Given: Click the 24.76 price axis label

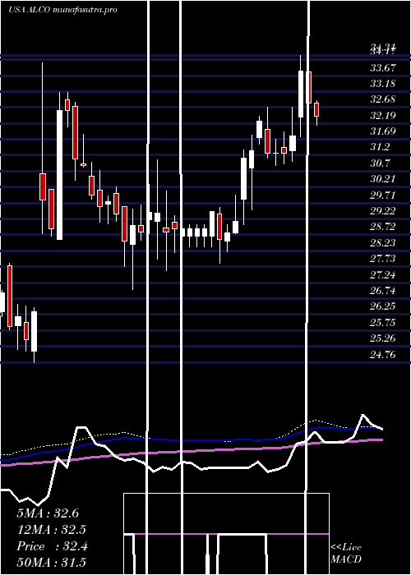Looking at the screenshot, I should tap(383, 354).
